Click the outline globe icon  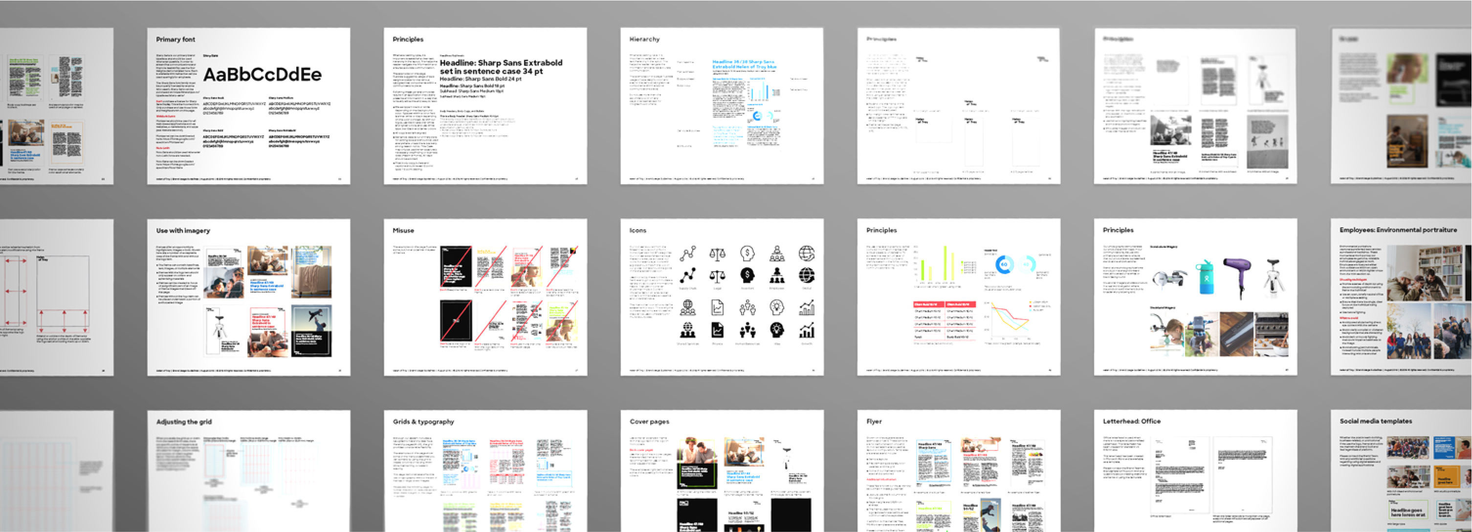click(x=806, y=254)
